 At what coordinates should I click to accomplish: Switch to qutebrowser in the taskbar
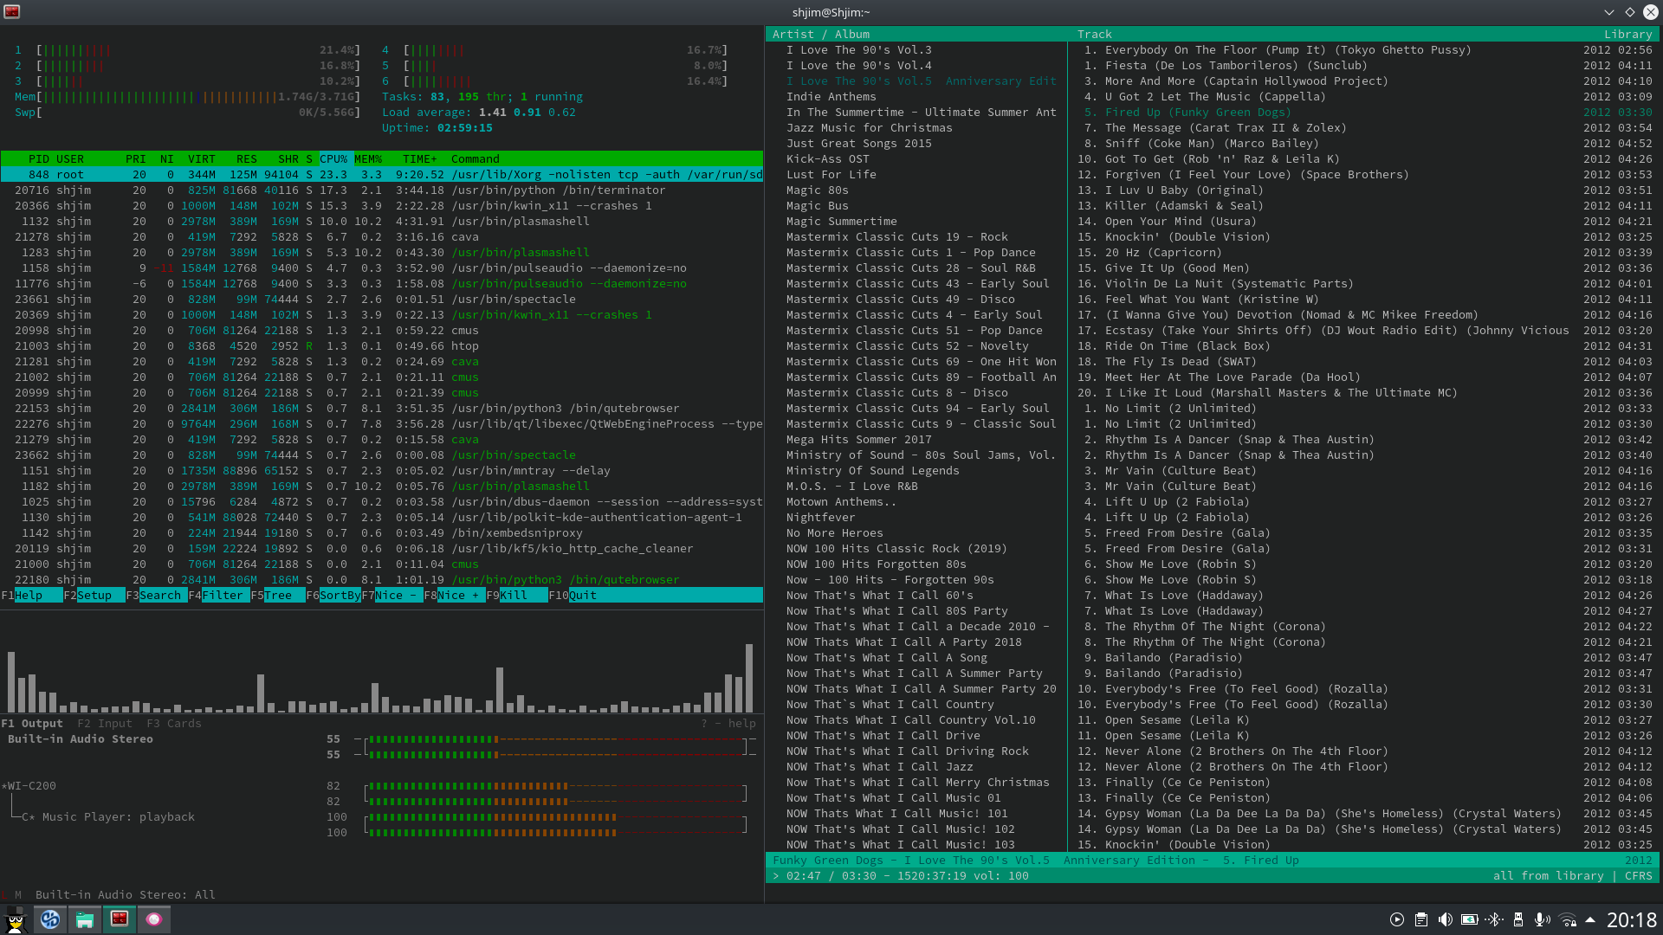coord(50,919)
